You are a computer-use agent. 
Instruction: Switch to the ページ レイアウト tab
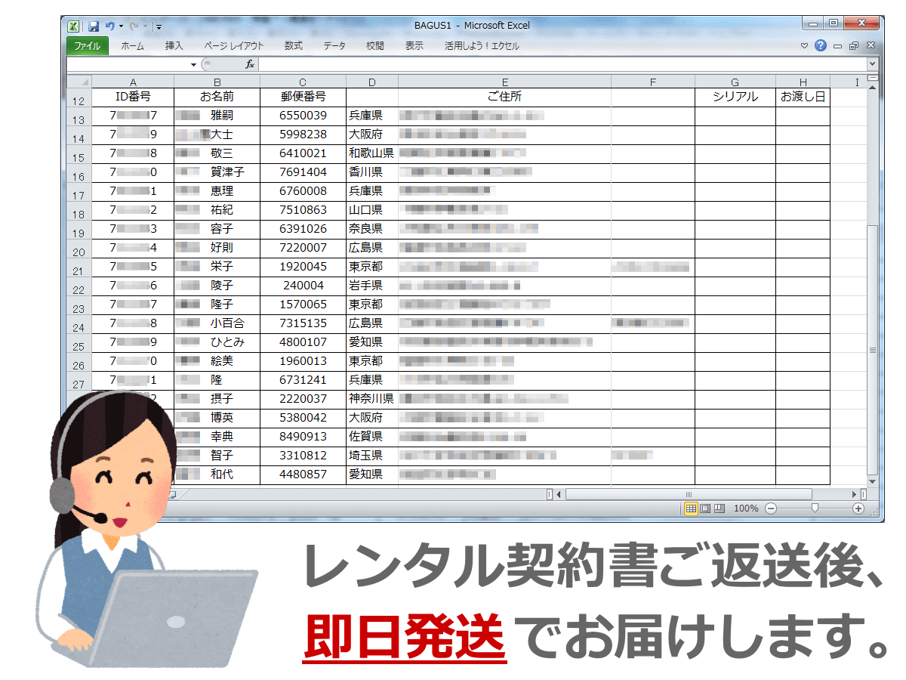pyautogui.click(x=234, y=46)
